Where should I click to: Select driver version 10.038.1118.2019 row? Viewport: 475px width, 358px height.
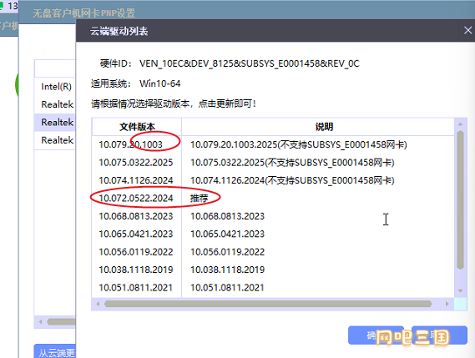pyautogui.click(x=273, y=270)
